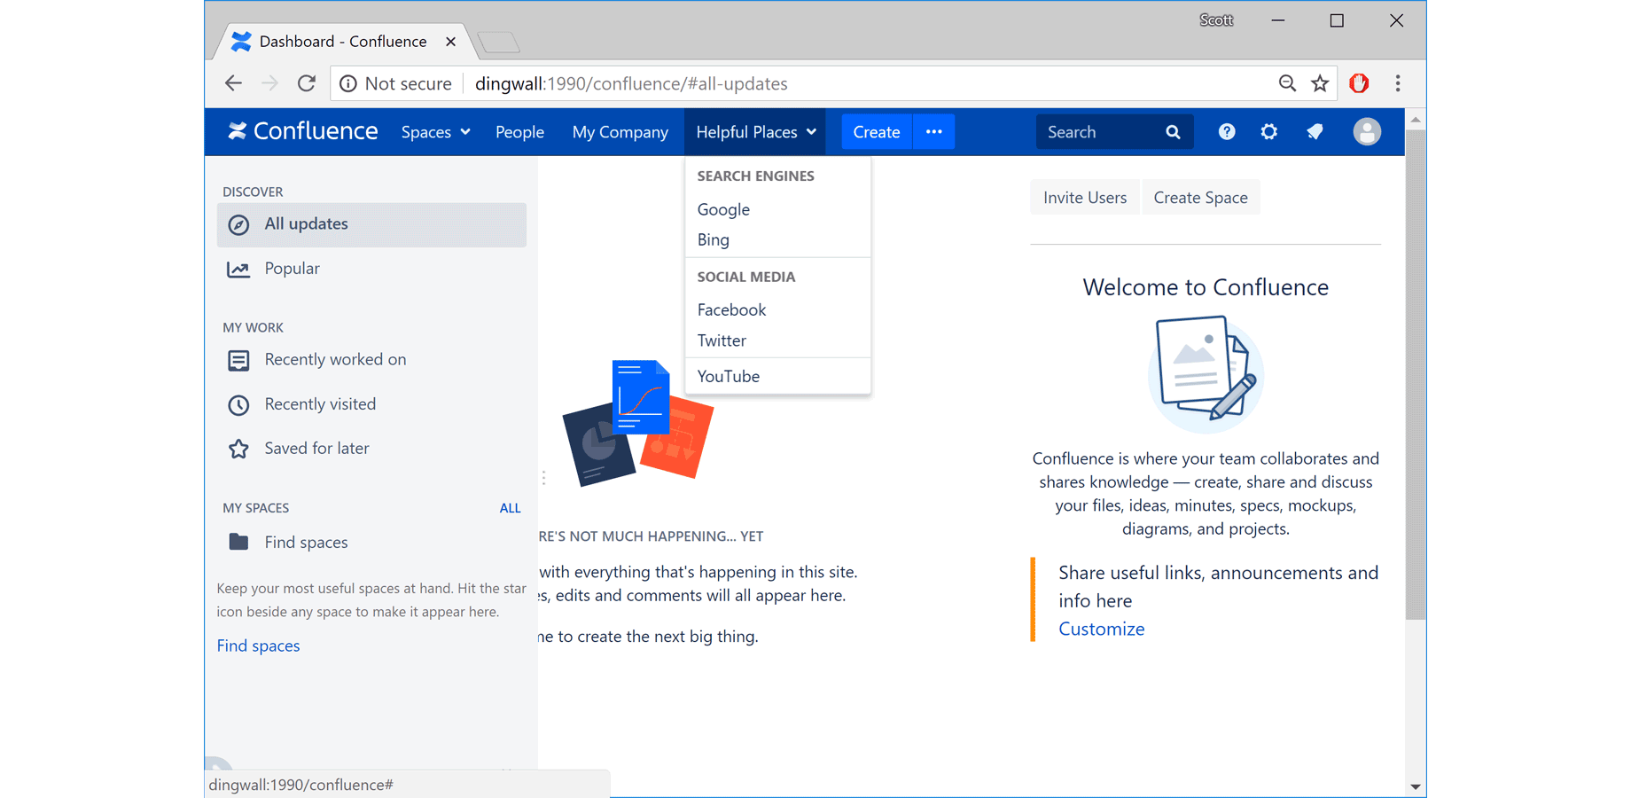
Task: Select the Dashboard - Confluence browser tab
Action: (x=343, y=42)
